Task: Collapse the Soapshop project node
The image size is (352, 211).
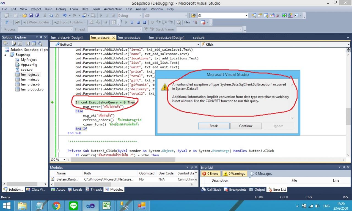Action: click(x=6, y=55)
